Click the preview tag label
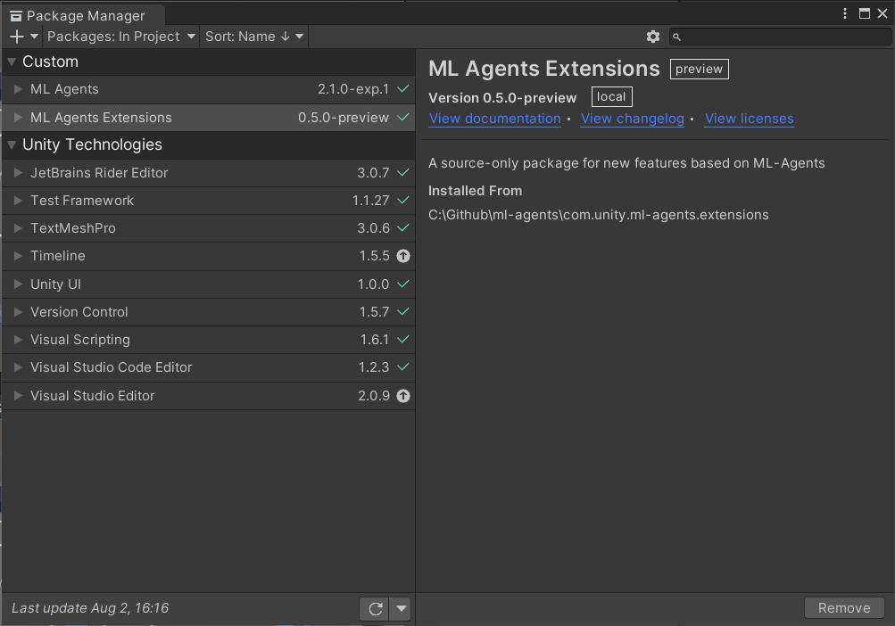Viewport: 895px width, 626px height. tap(700, 69)
